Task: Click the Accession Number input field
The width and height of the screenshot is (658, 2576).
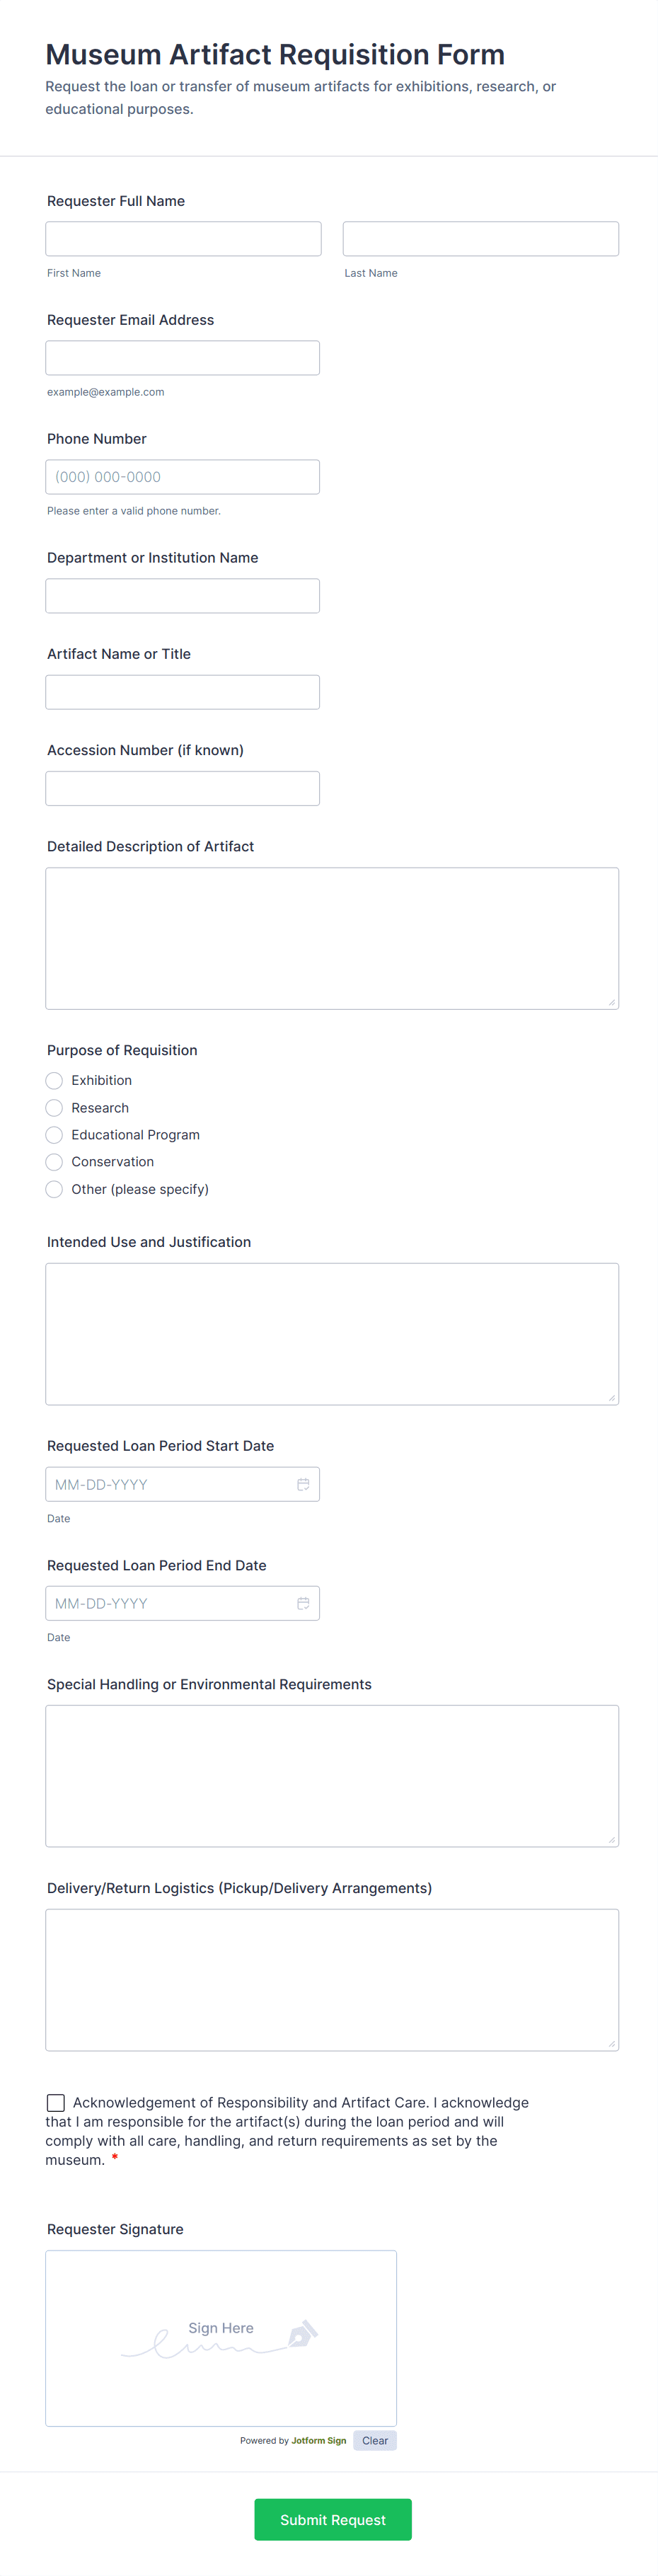Action: coord(183,788)
